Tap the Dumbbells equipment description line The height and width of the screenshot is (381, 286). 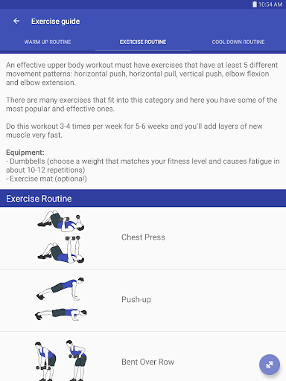click(x=143, y=165)
